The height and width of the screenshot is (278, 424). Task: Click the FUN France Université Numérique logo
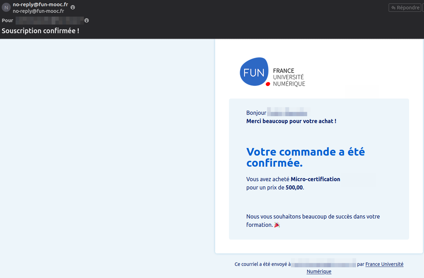(272, 72)
